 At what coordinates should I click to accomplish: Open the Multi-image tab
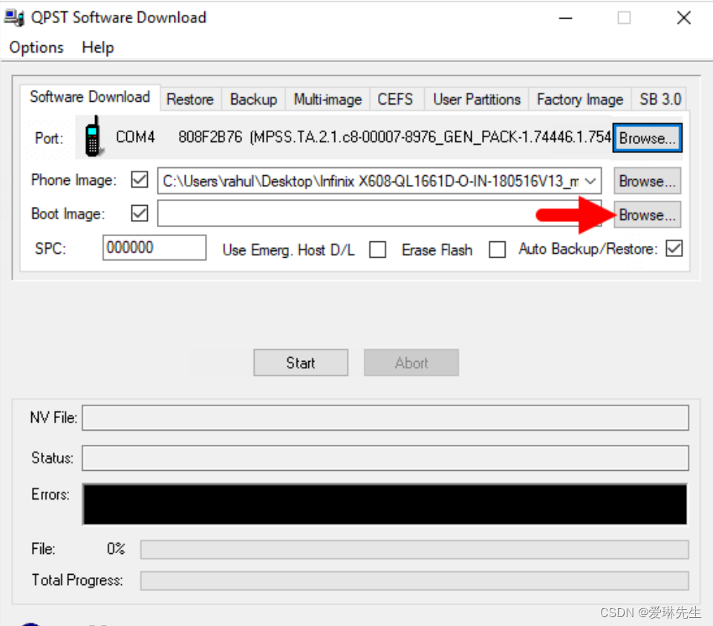click(328, 99)
